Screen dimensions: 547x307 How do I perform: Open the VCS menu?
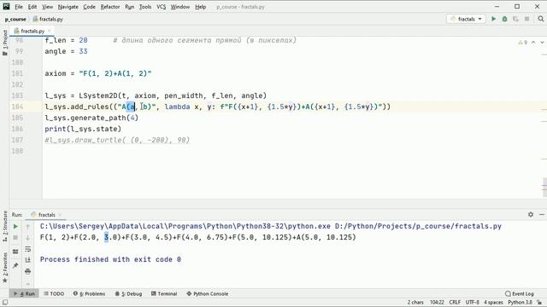(x=162, y=7)
